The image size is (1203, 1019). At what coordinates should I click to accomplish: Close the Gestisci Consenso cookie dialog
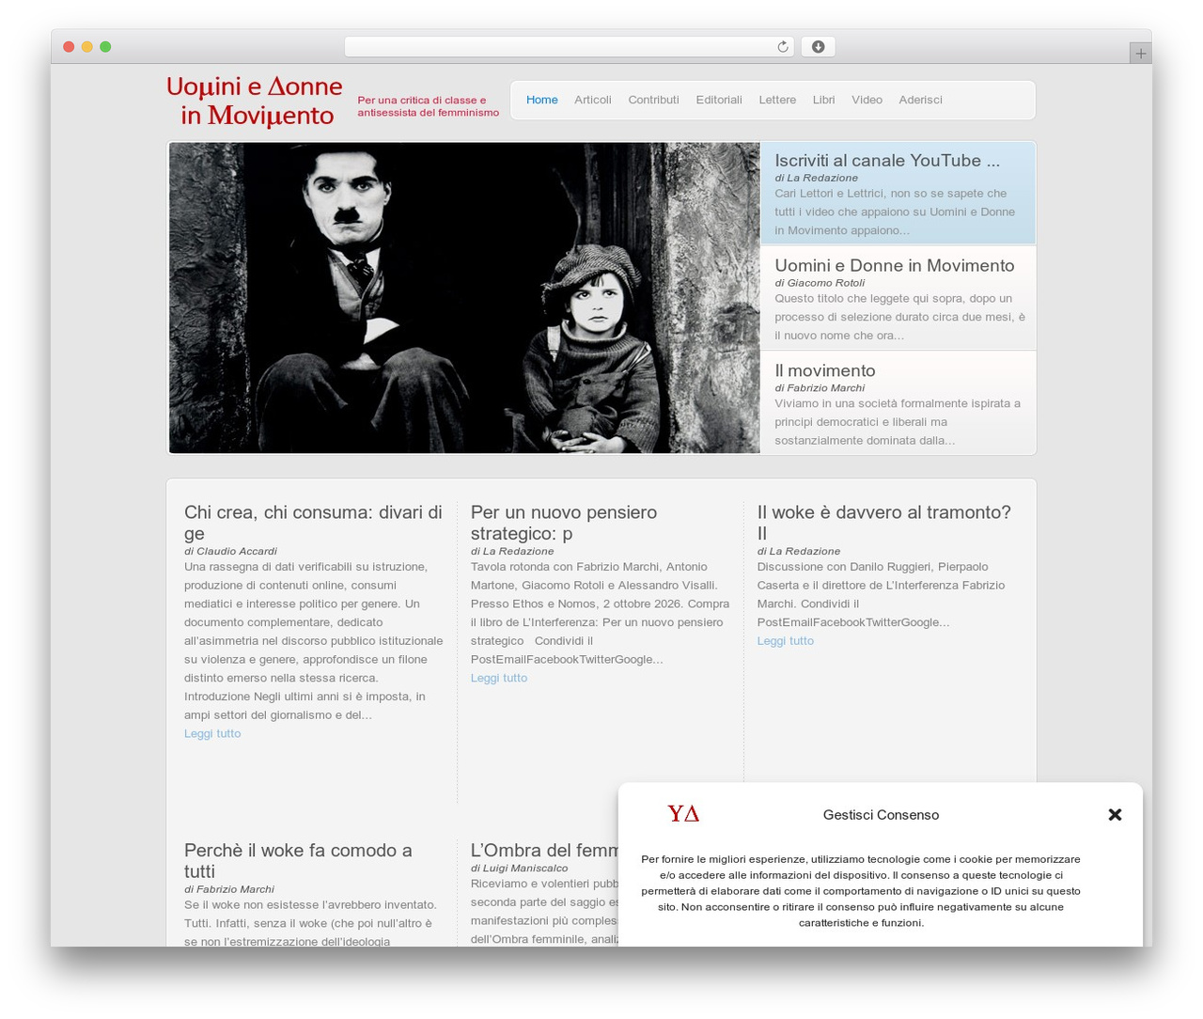pos(1115,814)
